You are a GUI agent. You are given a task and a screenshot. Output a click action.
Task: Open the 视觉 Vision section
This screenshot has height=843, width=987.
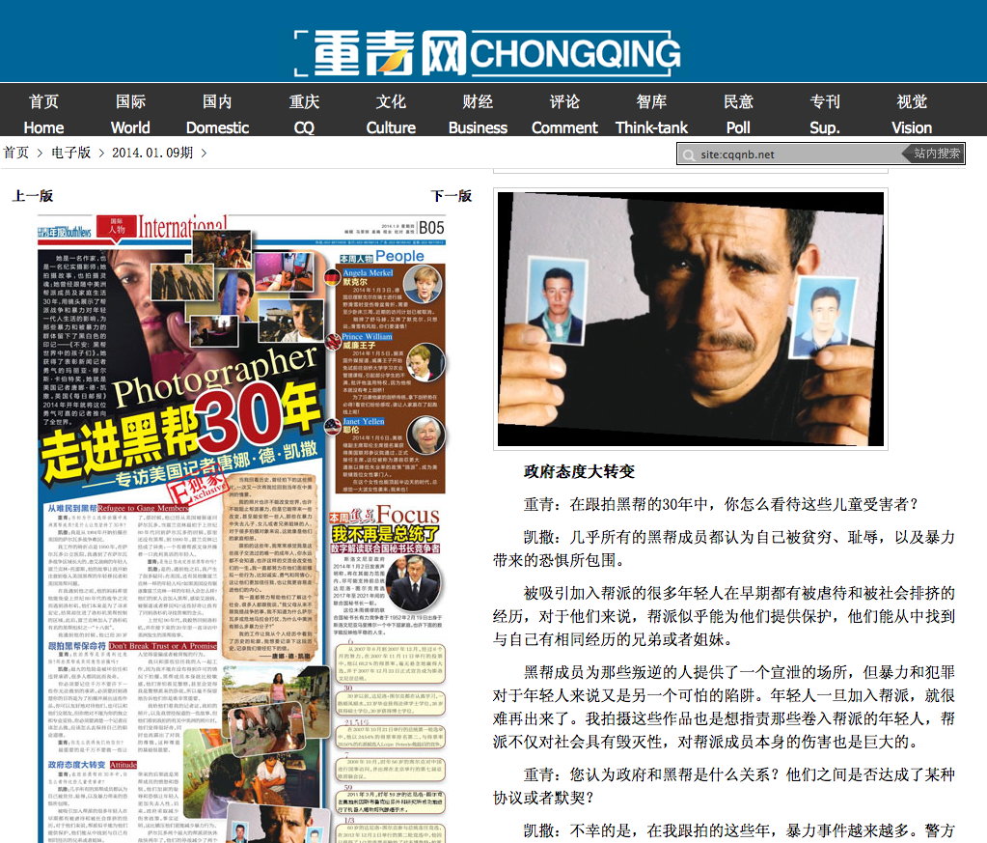point(912,114)
